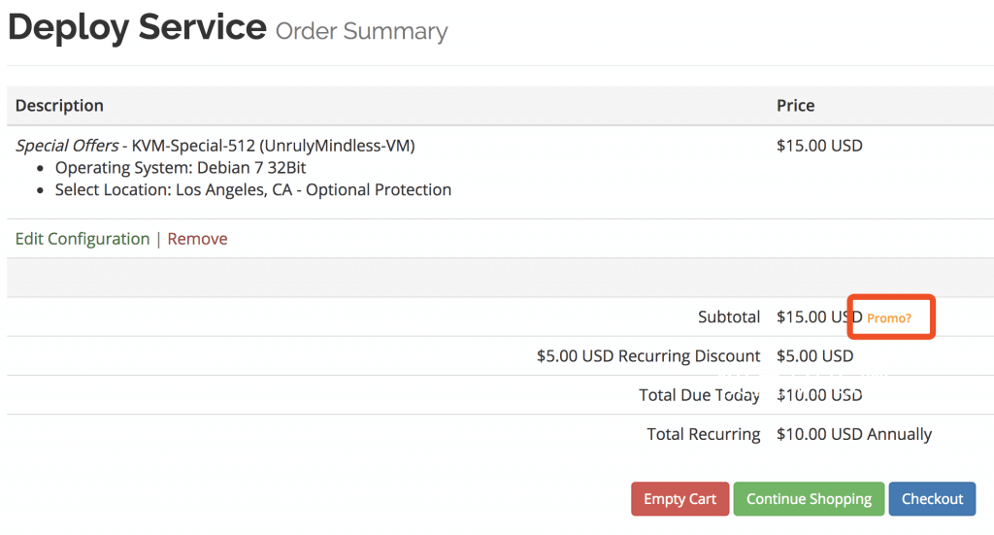Click the Select Location Los Angeles entry
The height and width of the screenshot is (535, 994).
click(x=253, y=190)
